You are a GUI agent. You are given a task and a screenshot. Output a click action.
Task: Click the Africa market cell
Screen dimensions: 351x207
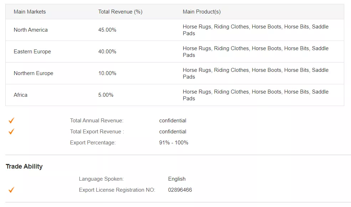[x=21, y=95]
